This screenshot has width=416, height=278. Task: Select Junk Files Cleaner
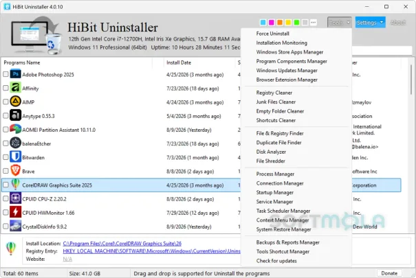(x=276, y=102)
